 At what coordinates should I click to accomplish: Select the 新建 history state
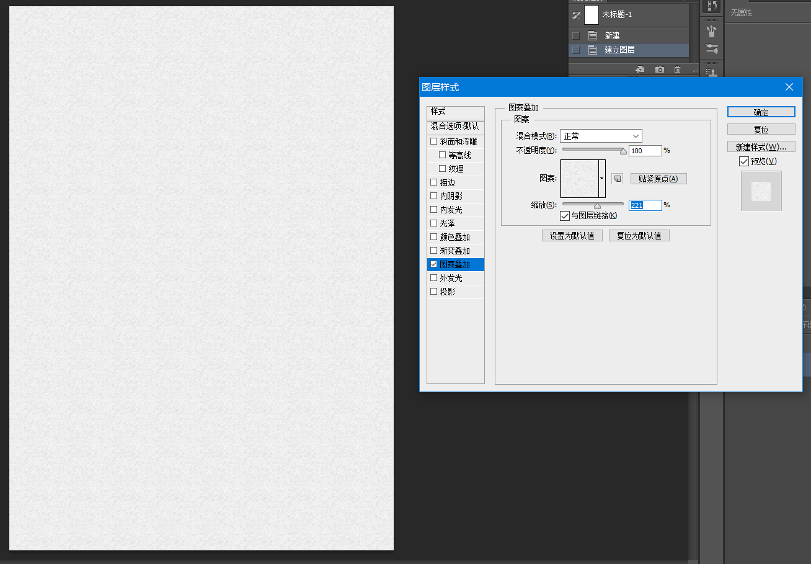coord(629,36)
